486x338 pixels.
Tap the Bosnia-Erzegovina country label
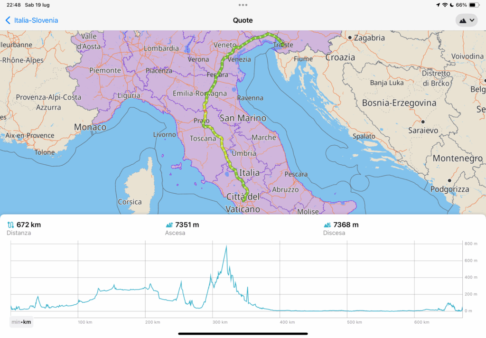[x=399, y=103]
